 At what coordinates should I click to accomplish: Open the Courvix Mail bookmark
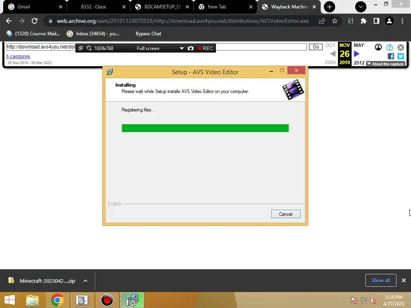pos(33,34)
